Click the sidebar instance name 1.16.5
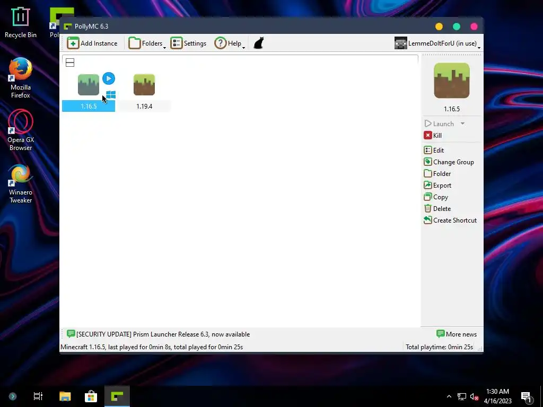543x407 pixels. (x=452, y=109)
